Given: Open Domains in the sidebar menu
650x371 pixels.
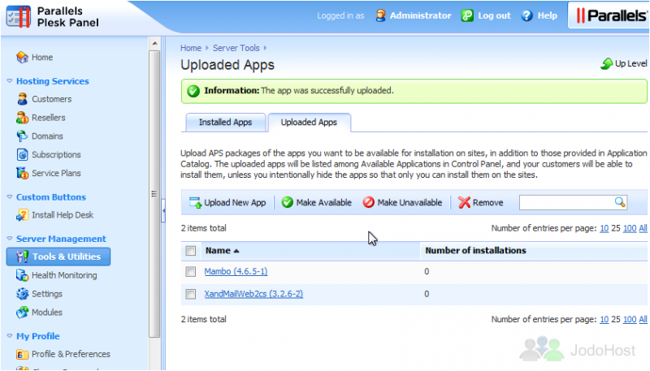Looking at the screenshot, I should click(x=48, y=136).
